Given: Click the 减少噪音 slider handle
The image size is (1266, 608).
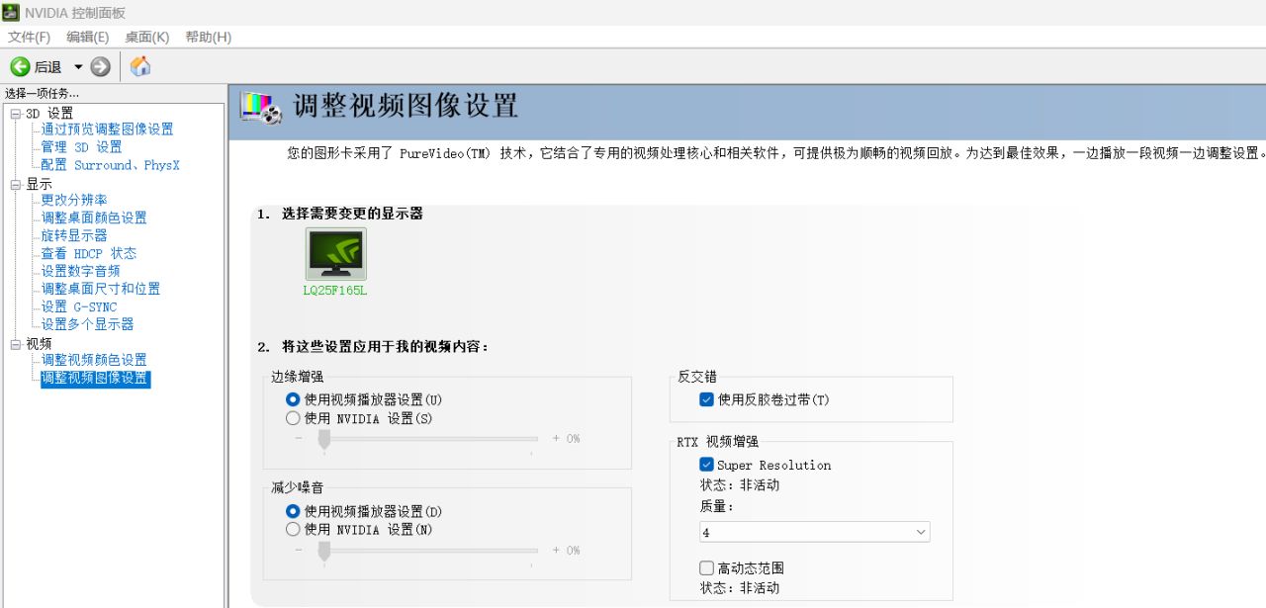Looking at the screenshot, I should tap(323, 551).
